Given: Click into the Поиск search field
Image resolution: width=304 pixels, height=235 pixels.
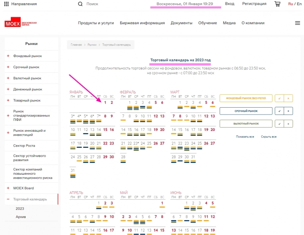Looking at the screenshot, I should 104,4.
